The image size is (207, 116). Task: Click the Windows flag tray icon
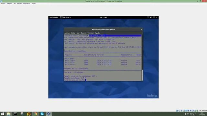point(185,114)
